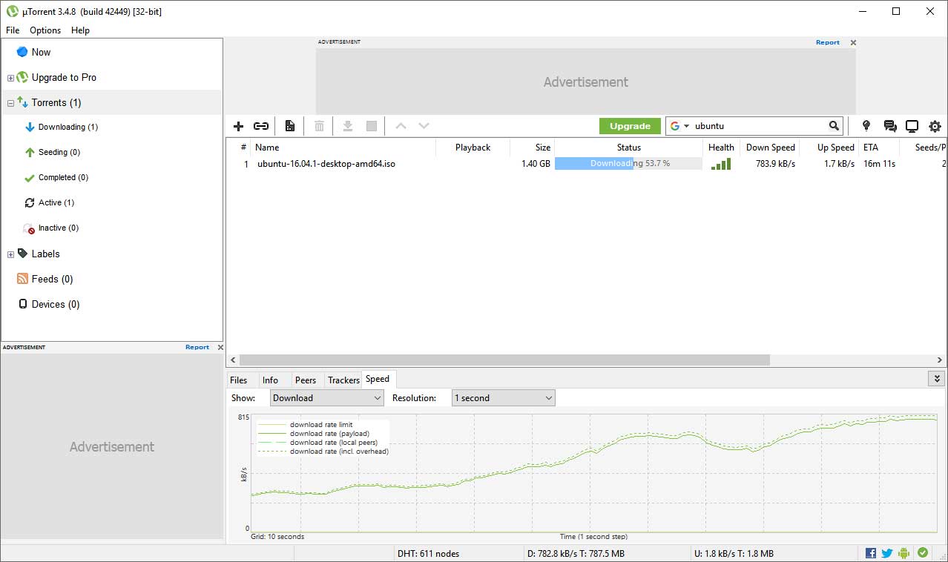Screen dimensions: 948x562
Task: Click the Facebook icon in status bar
Action: (x=871, y=553)
